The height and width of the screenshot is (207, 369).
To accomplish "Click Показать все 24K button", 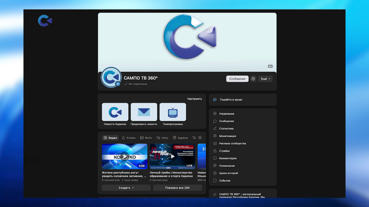I will (x=177, y=188).
